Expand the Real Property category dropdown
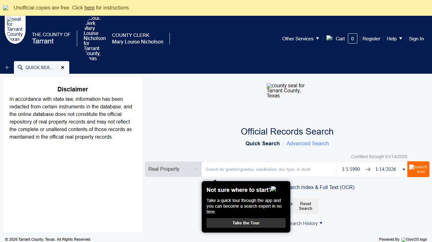 click(195, 169)
